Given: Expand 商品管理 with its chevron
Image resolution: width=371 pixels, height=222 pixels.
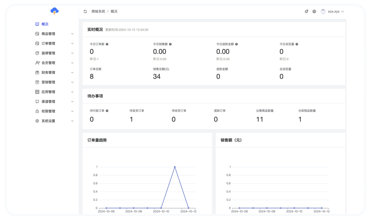Looking at the screenshot, I should (72, 34).
